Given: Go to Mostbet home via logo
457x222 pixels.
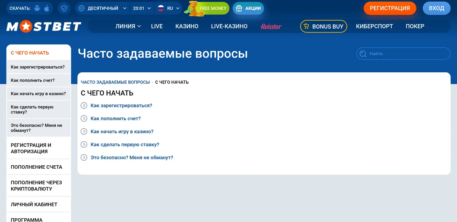Looking at the screenshot, I should [x=44, y=26].
